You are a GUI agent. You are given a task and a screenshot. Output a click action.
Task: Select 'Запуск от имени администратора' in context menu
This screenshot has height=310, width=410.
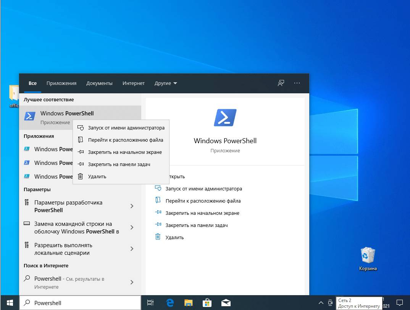pyautogui.click(x=121, y=128)
